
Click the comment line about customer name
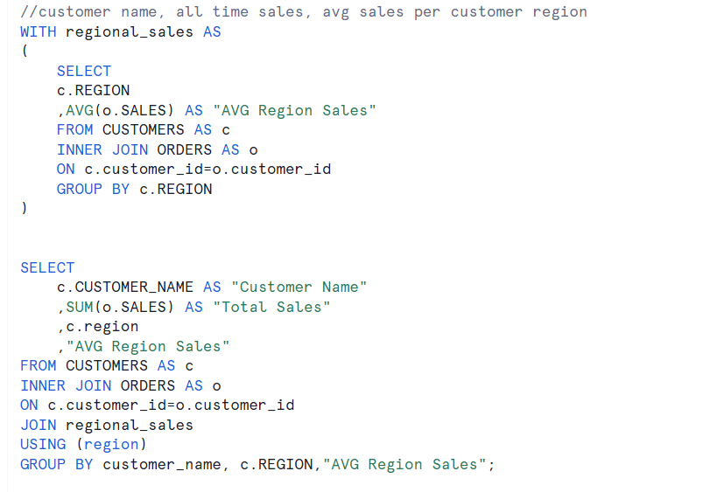(304, 12)
